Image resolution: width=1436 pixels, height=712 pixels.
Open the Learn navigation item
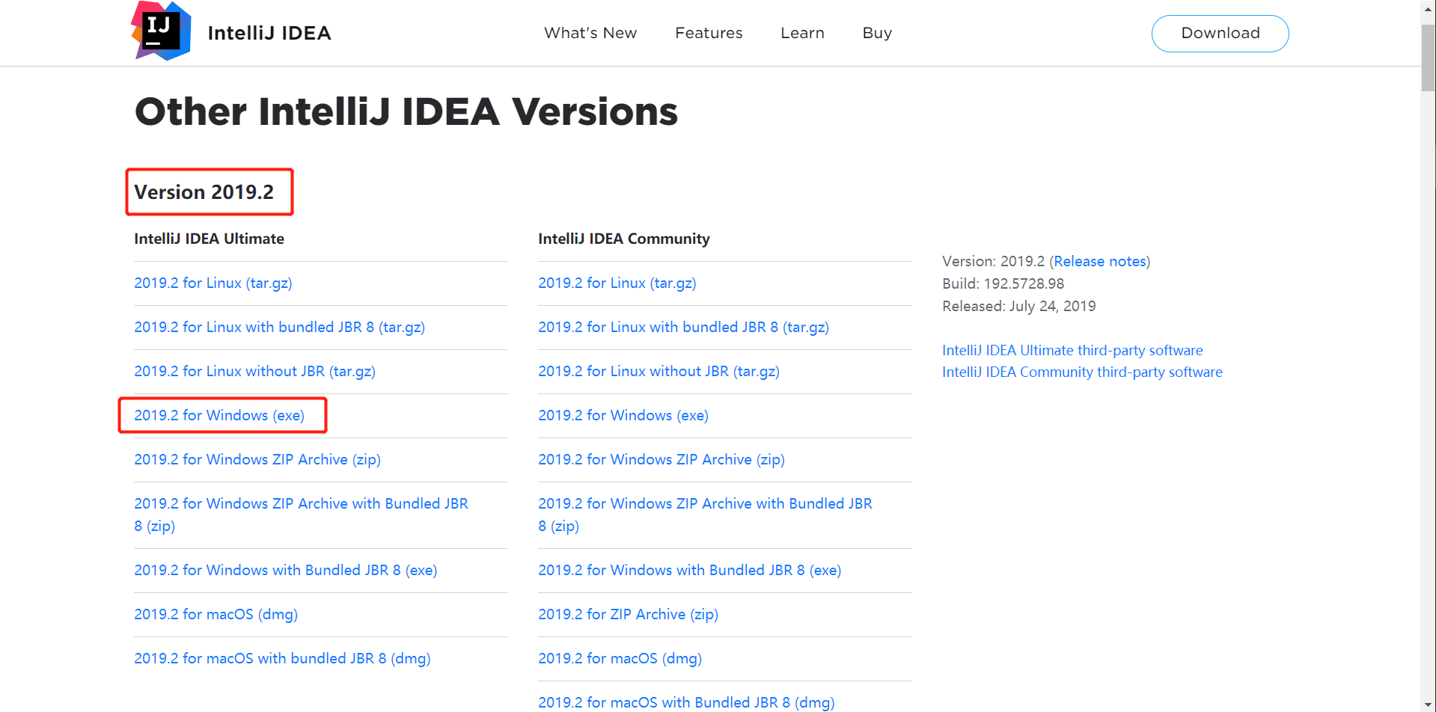coord(802,33)
